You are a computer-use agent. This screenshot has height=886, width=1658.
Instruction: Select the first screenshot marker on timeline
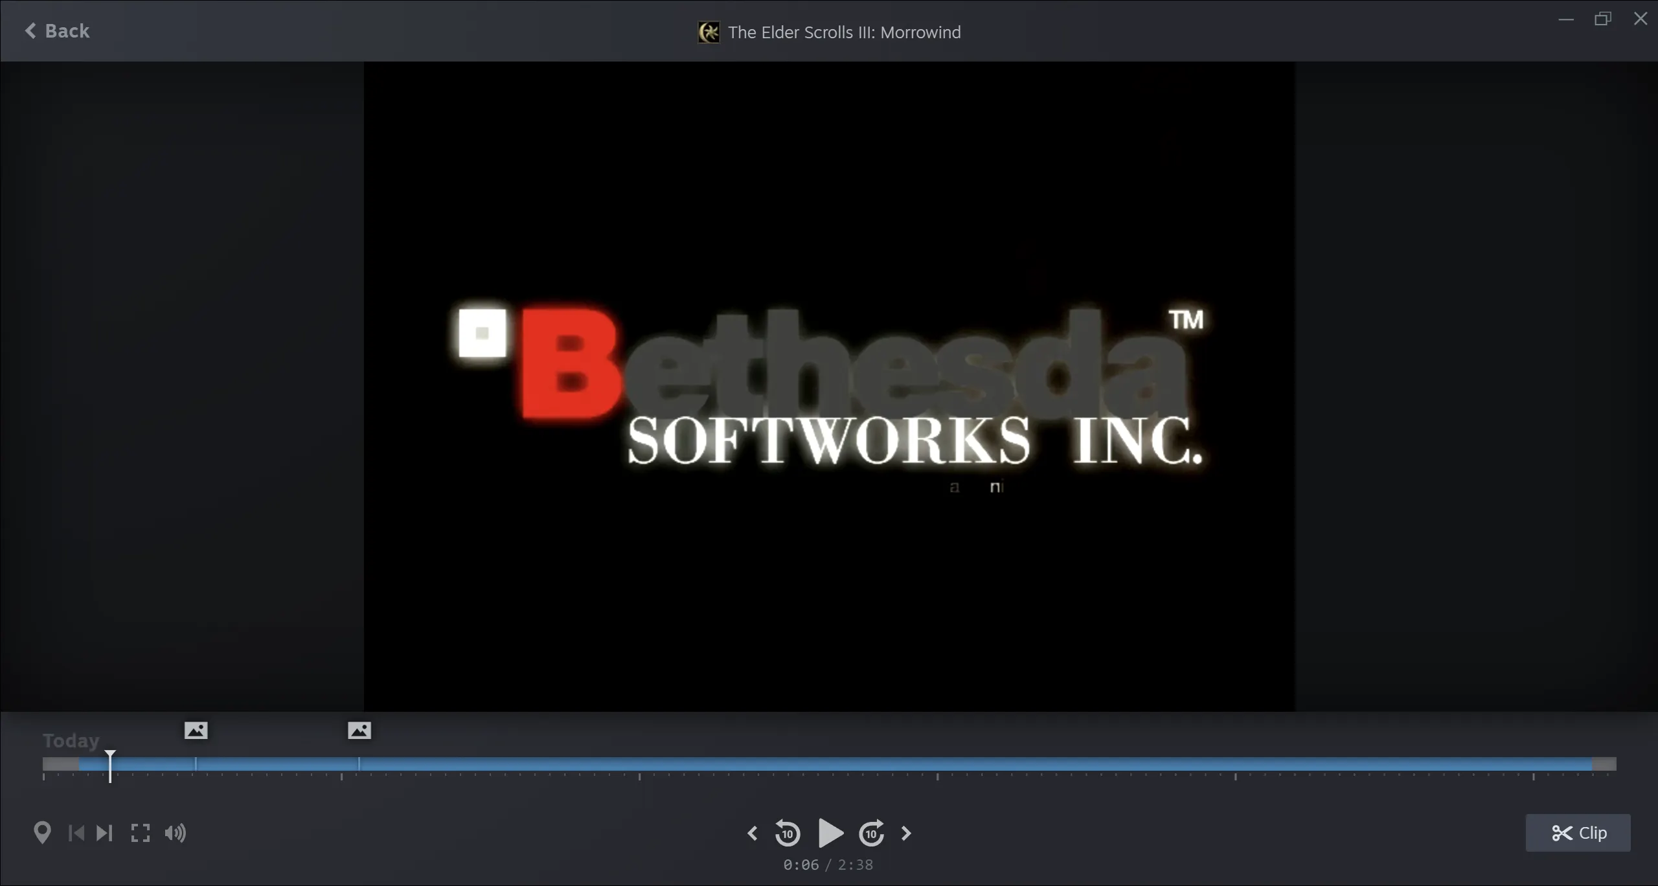pos(196,731)
